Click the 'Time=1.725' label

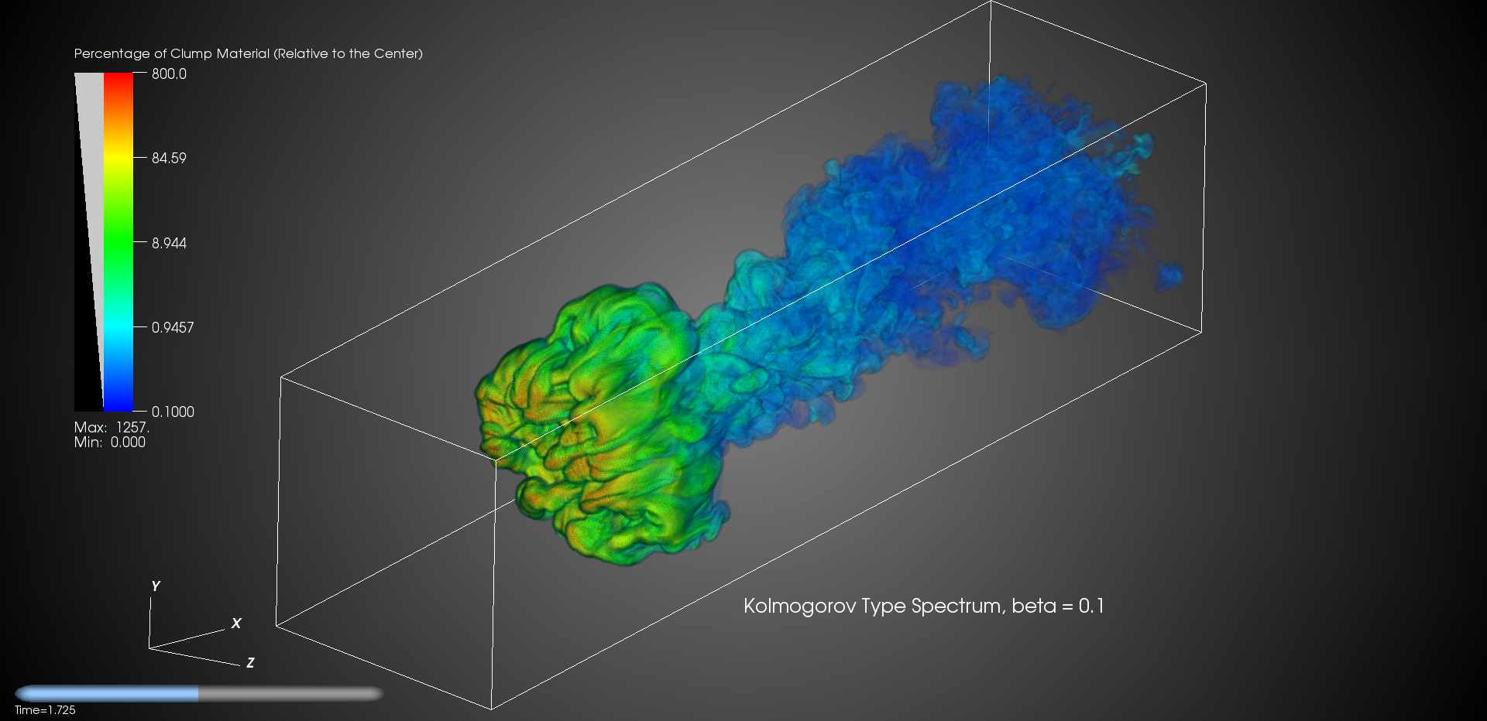coord(45,710)
